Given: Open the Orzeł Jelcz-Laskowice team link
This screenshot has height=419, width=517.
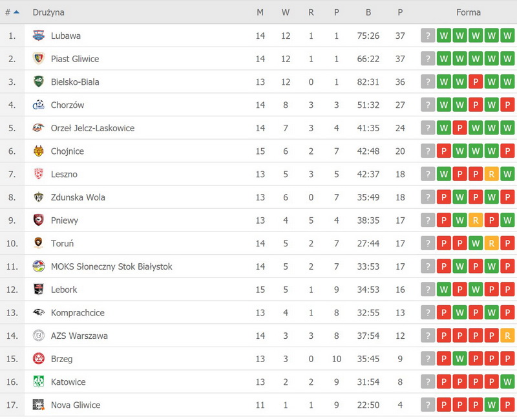Looking at the screenshot, I should click(92, 128).
